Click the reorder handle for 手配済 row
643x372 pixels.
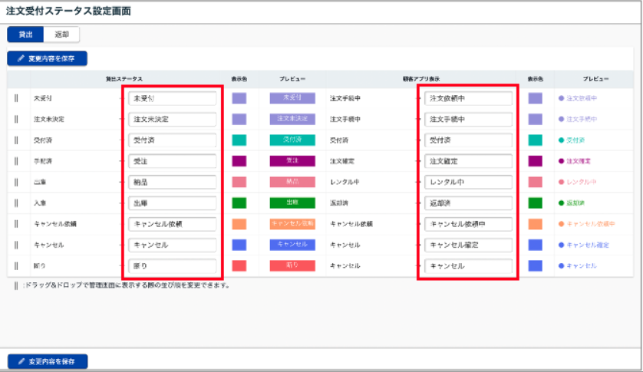(15, 161)
